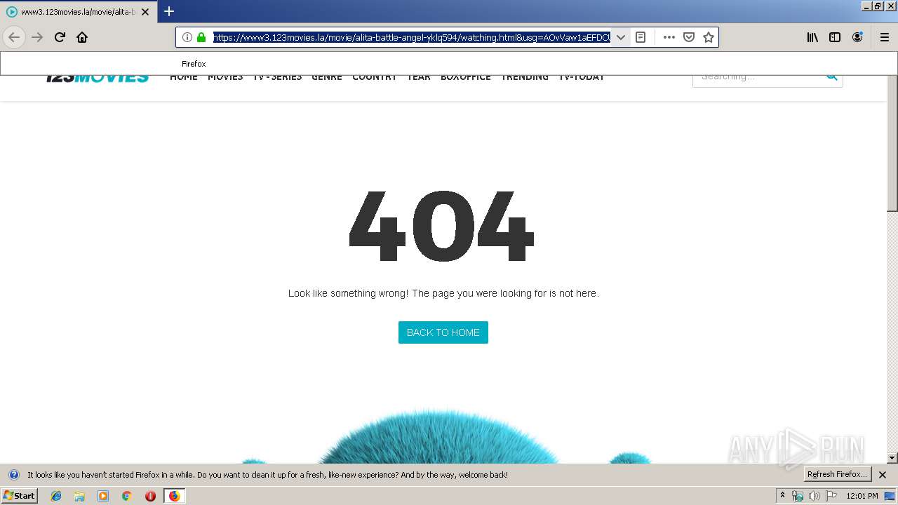Click the BACK TO HOME button
The height and width of the screenshot is (505, 898).
click(x=443, y=332)
